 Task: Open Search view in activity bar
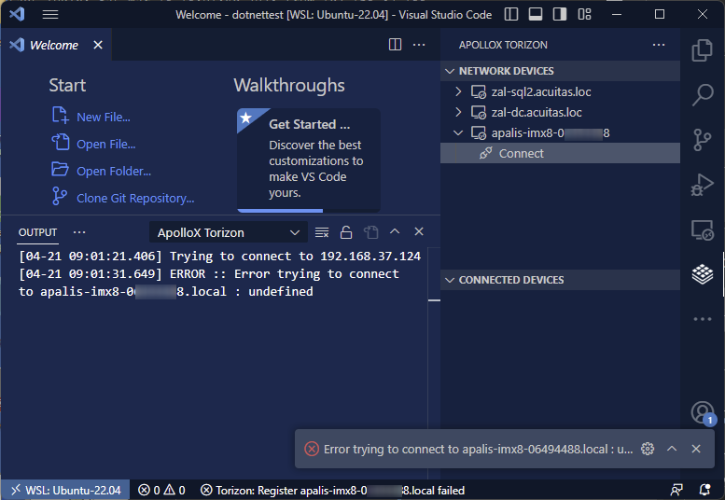point(702,94)
